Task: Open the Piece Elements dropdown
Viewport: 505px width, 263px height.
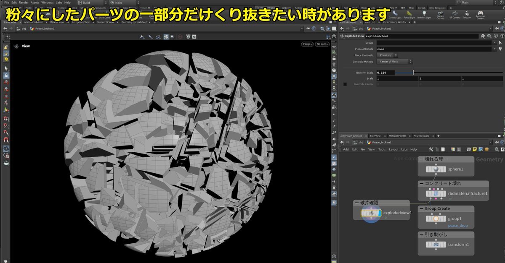Action: pyautogui.click(x=387, y=55)
